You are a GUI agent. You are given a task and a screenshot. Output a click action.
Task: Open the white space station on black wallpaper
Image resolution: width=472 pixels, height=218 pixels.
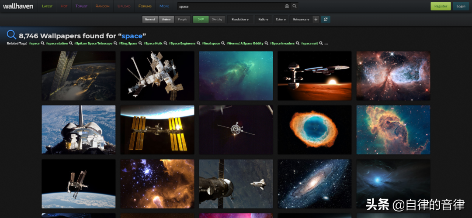point(157,76)
